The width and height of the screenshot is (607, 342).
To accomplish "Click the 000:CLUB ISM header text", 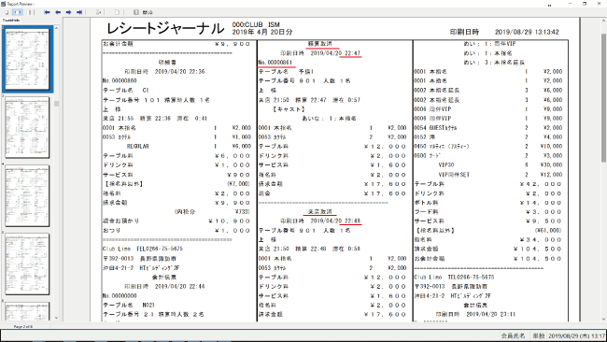I will click(x=256, y=24).
